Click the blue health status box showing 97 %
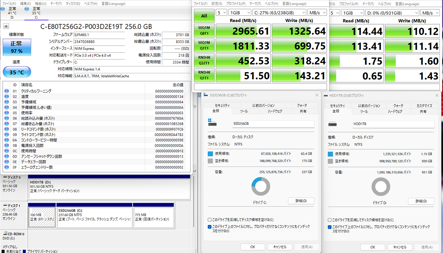Screen dimensions: 443x253 (17, 47)
